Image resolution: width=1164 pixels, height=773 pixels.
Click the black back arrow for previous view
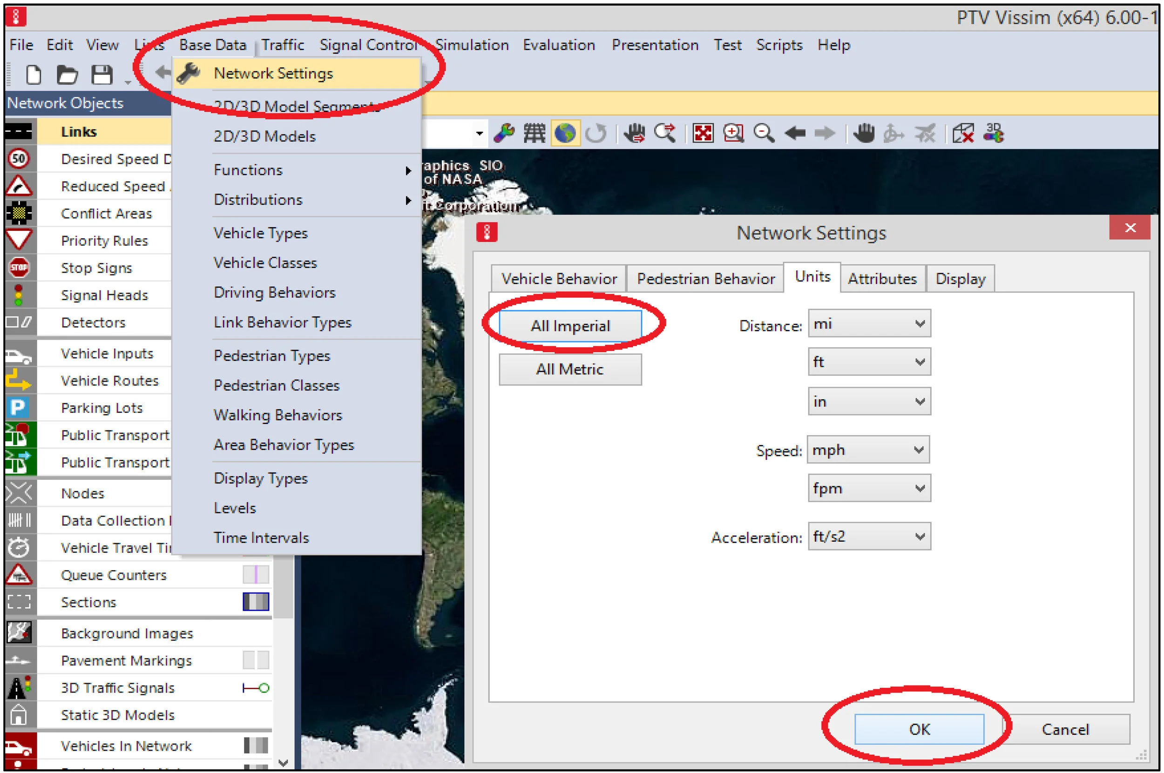(x=795, y=133)
